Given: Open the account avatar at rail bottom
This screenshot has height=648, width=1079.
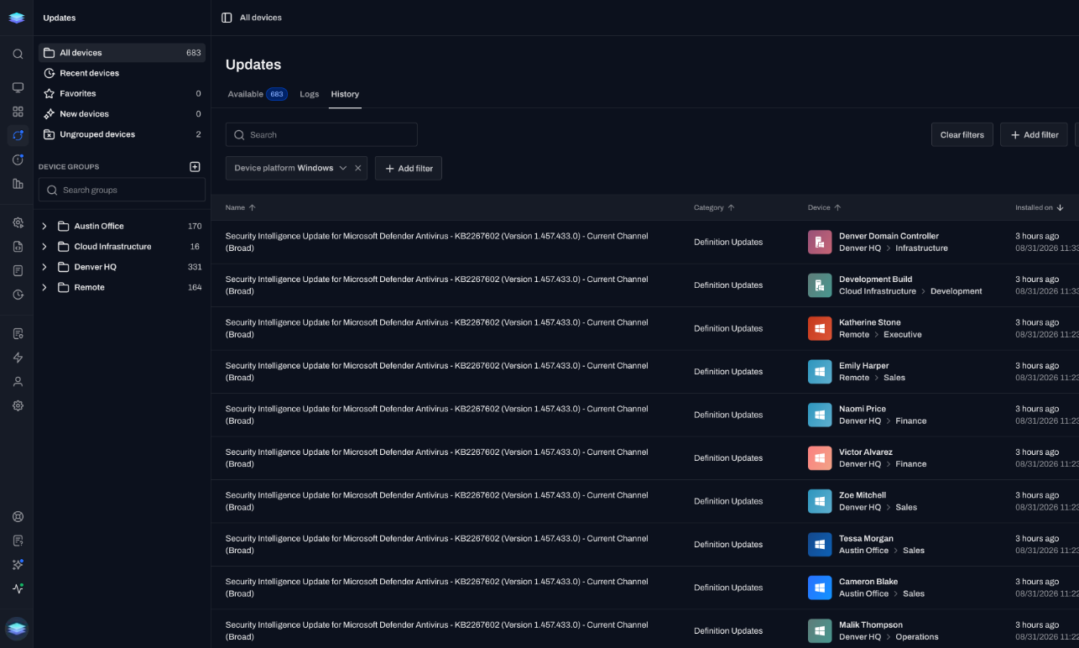Looking at the screenshot, I should point(17,628).
